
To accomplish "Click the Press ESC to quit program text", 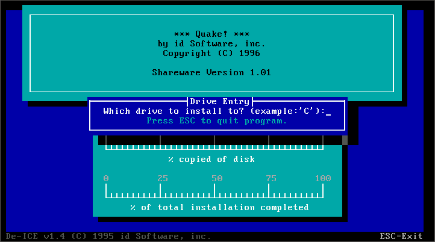I will click(x=217, y=121).
